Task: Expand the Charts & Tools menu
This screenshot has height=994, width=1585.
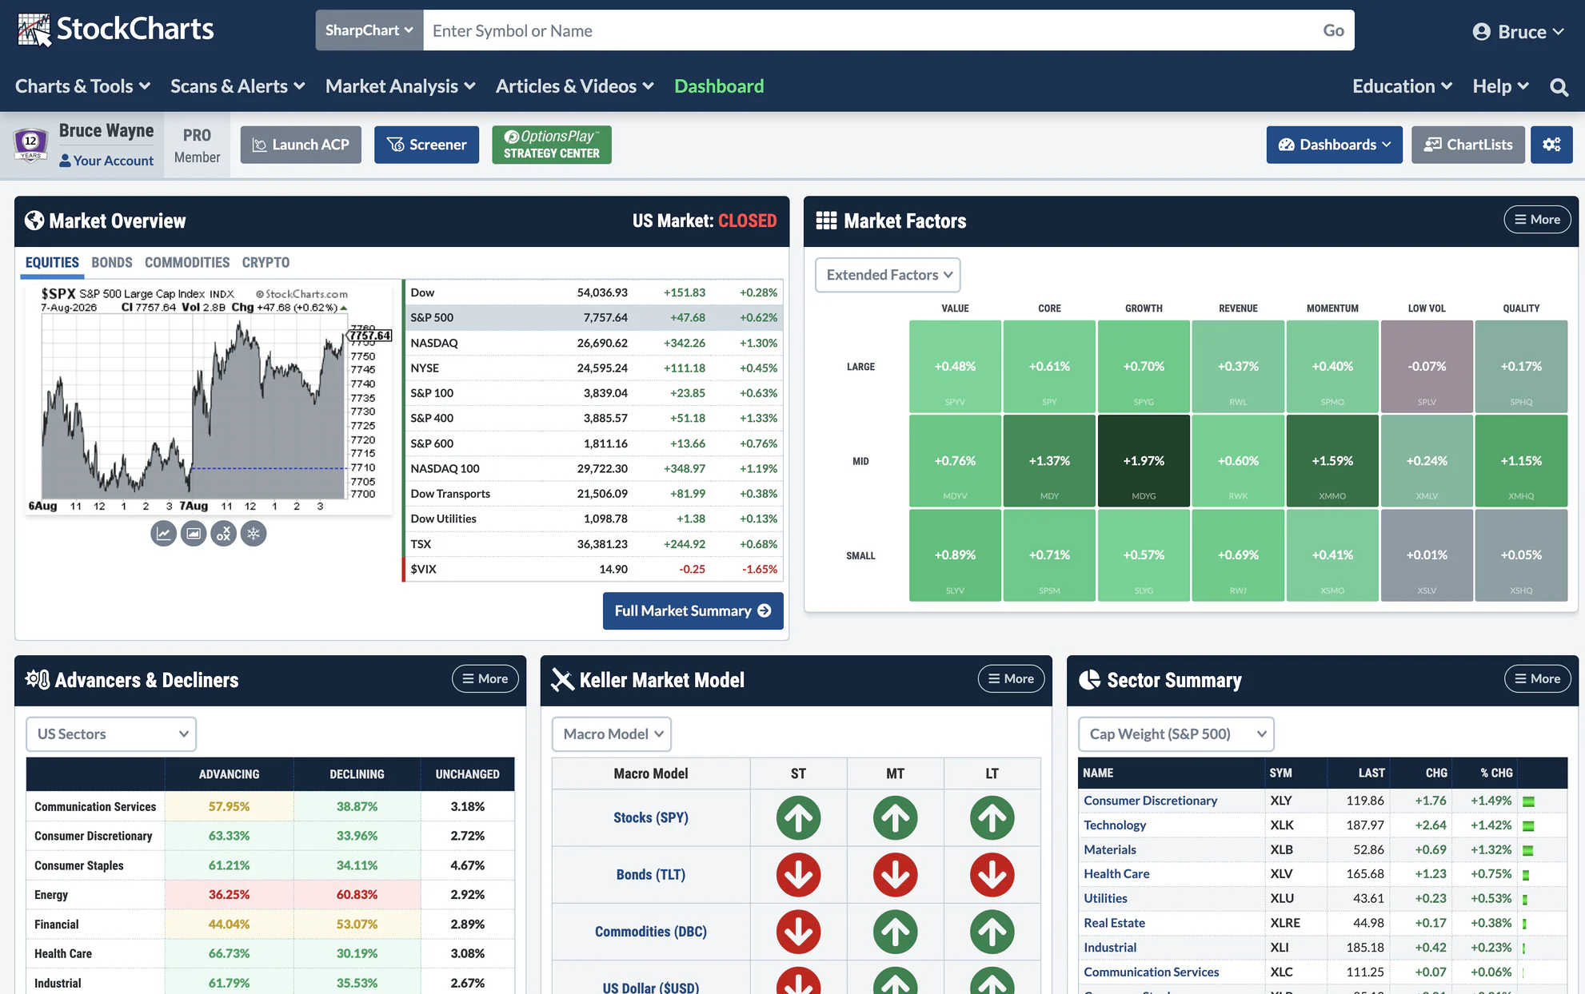Action: click(82, 86)
